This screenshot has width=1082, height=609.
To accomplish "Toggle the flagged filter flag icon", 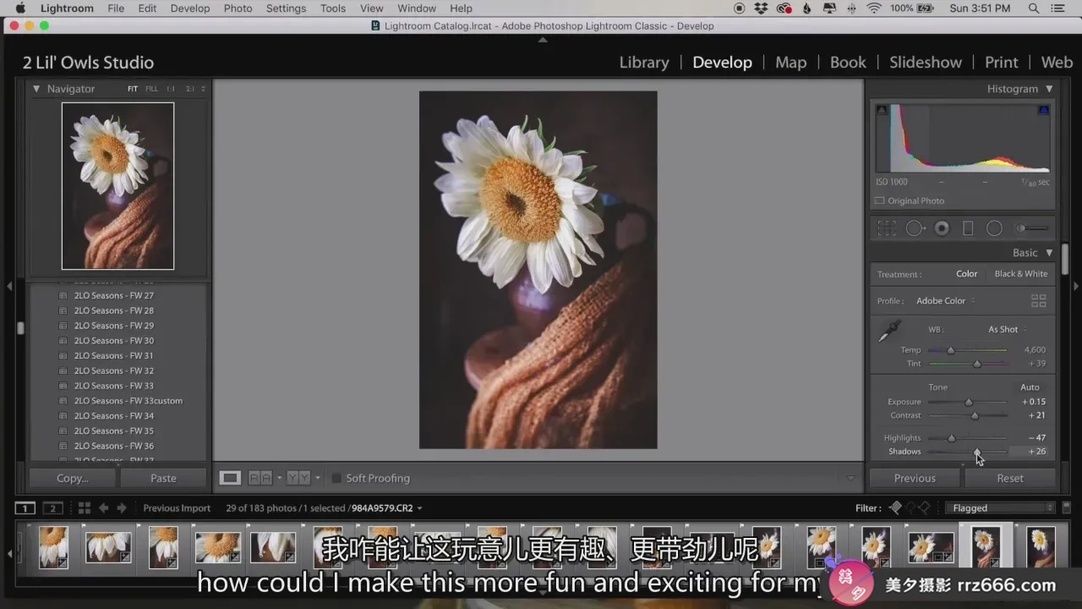I will pos(895,508).
